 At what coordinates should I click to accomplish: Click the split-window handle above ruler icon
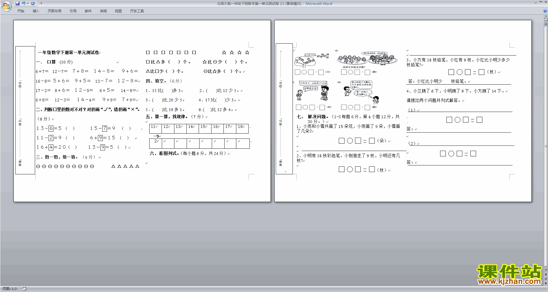pyautogui.click(x=546, y=16)
